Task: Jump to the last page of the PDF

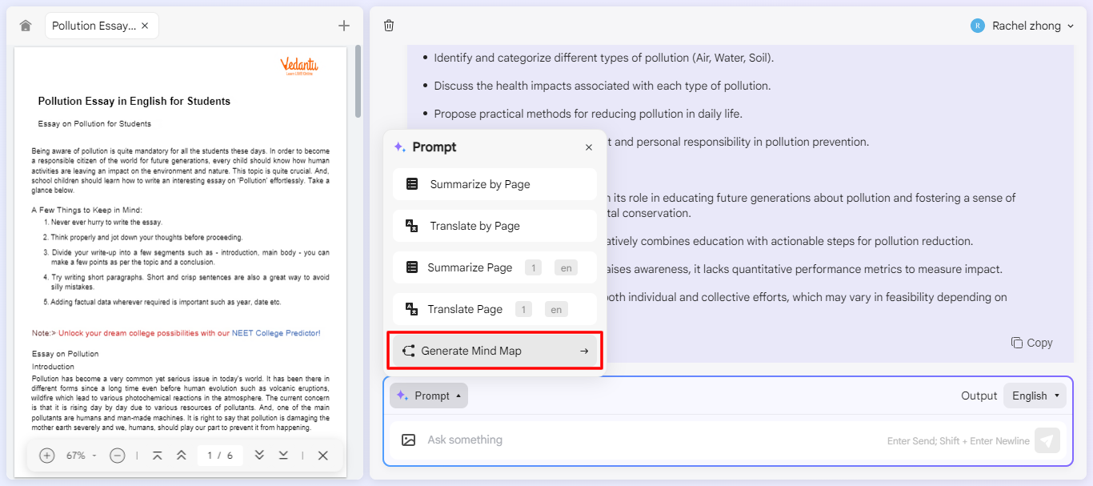Action: [282, 455]
